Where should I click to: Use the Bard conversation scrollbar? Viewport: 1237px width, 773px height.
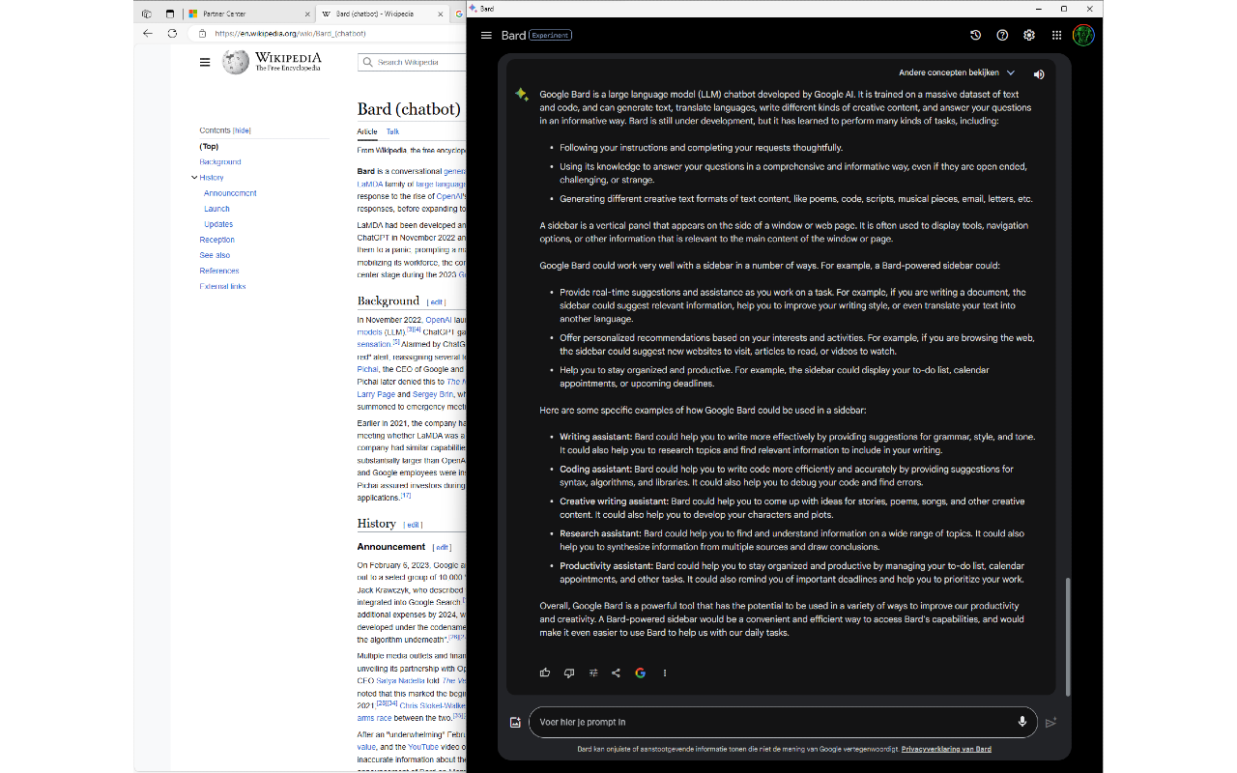click(1068, 636)
